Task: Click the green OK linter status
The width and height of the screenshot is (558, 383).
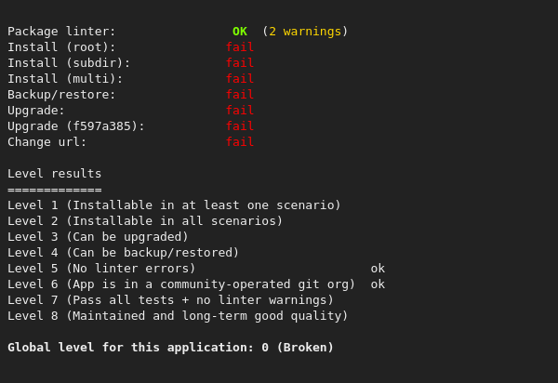Action: 240,32
